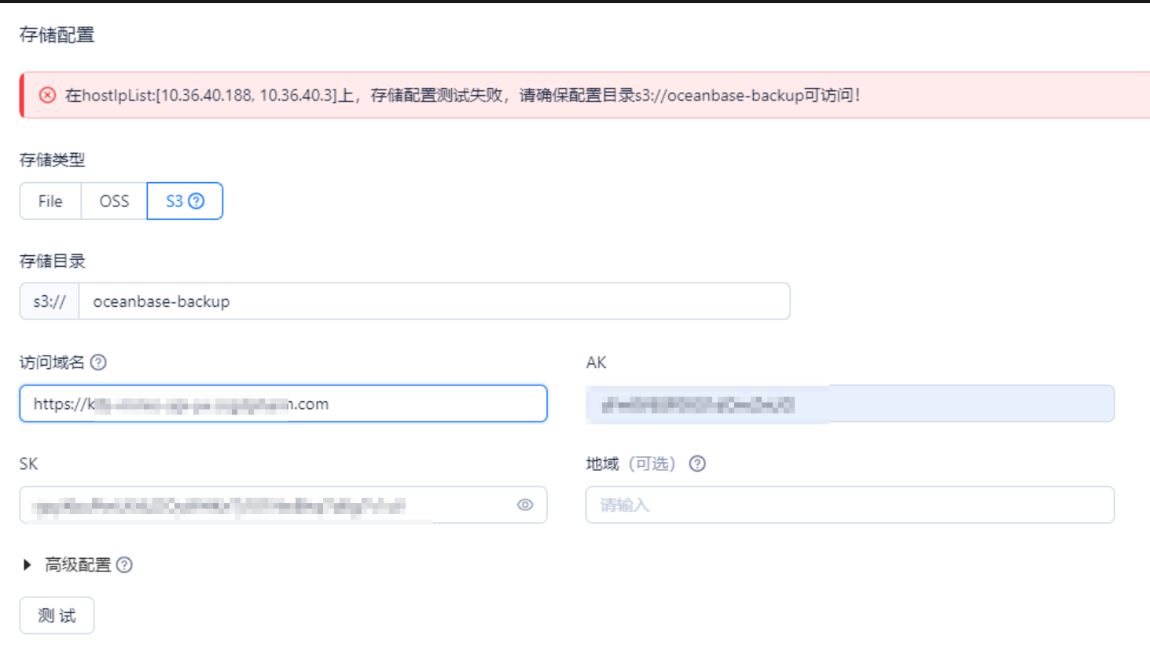Click the help icon next to 访问域名
1150x657 pixels.
pos(98,363)
